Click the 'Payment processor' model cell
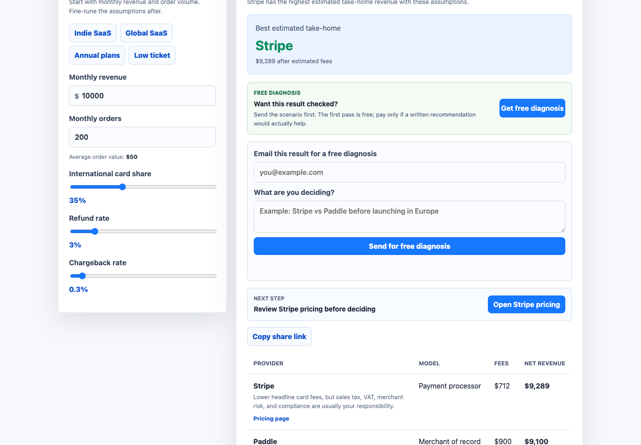This screenshot has height=445, width=641. coord(450,386)
